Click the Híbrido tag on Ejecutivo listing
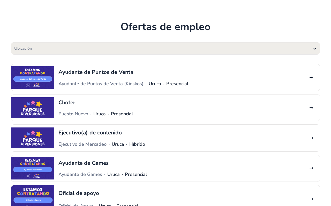The image size is (331, 206). pyautogui.click(x=137, y=144)
